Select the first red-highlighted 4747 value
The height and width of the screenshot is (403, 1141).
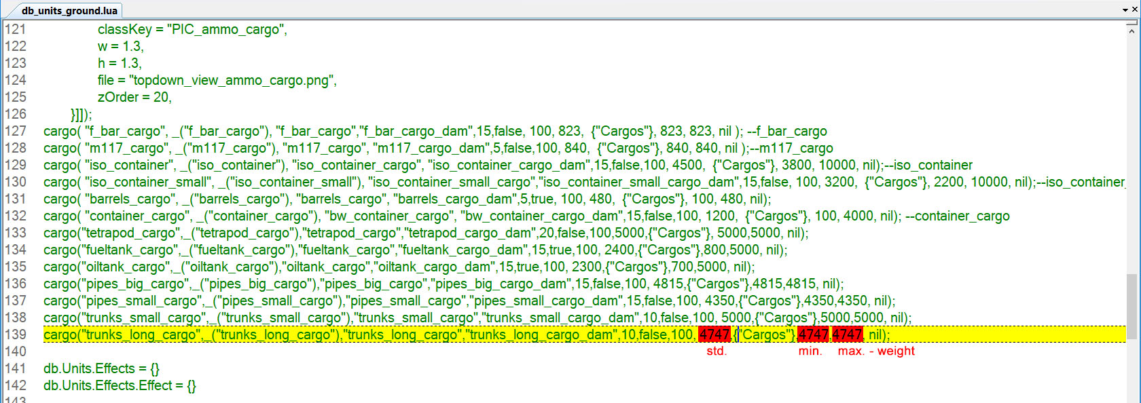coord(714,334)
